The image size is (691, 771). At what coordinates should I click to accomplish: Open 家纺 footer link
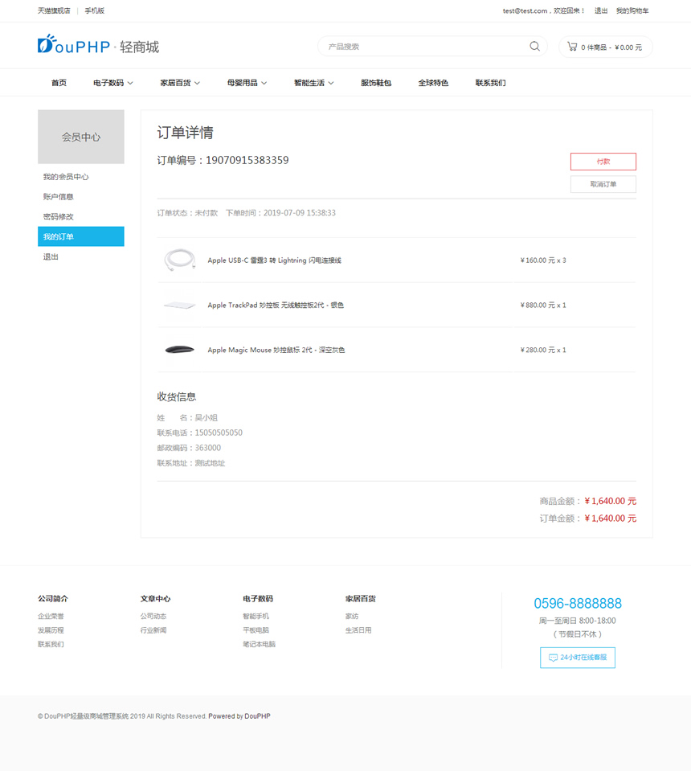(352, 616)
